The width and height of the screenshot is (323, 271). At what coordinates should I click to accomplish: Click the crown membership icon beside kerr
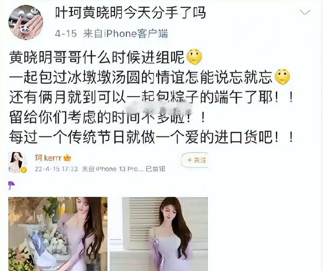(67, 158)
